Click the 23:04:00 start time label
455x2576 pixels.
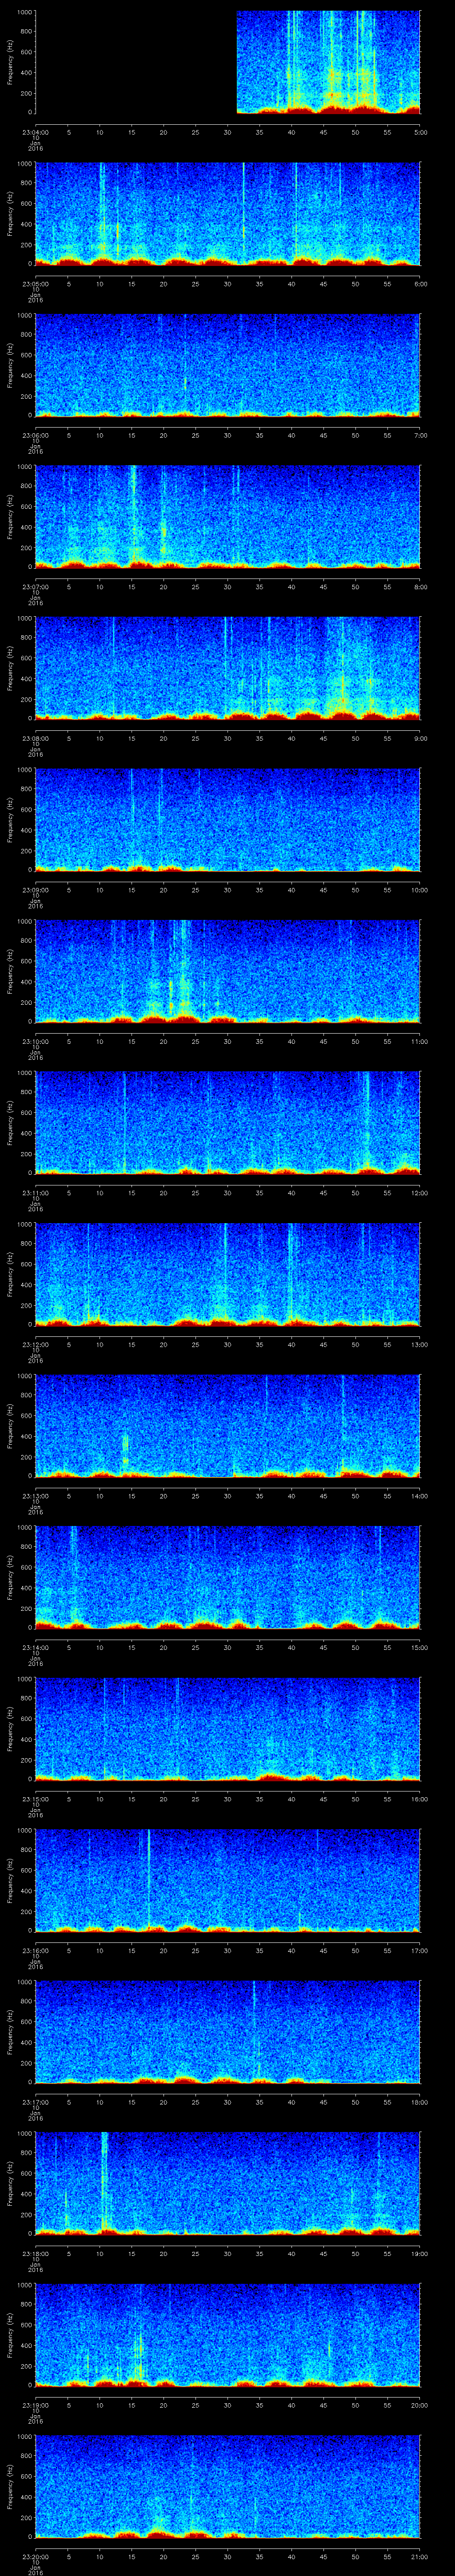coord(35,131)
